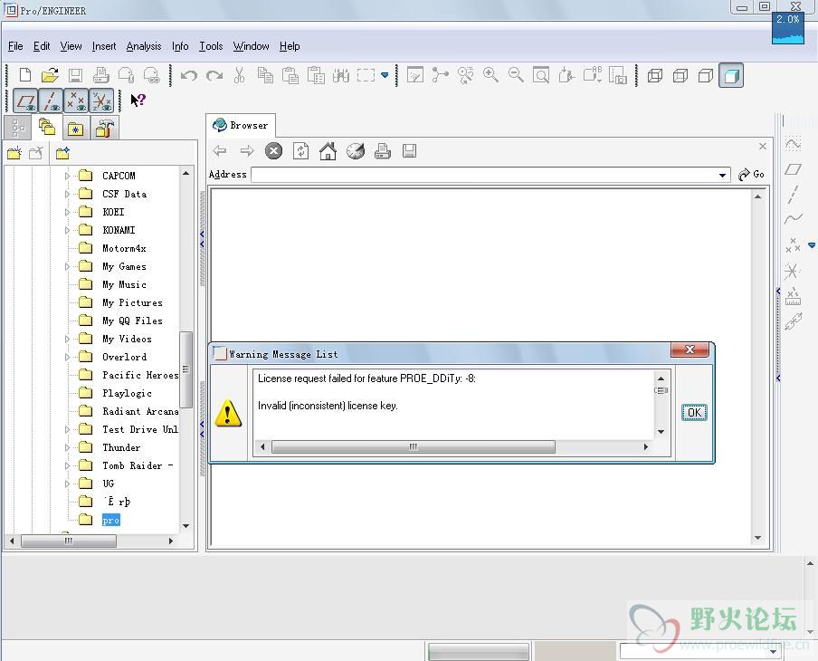Screen dimensions: 818x661
Task: Open the Insert menu
Action: pos(104,46)
